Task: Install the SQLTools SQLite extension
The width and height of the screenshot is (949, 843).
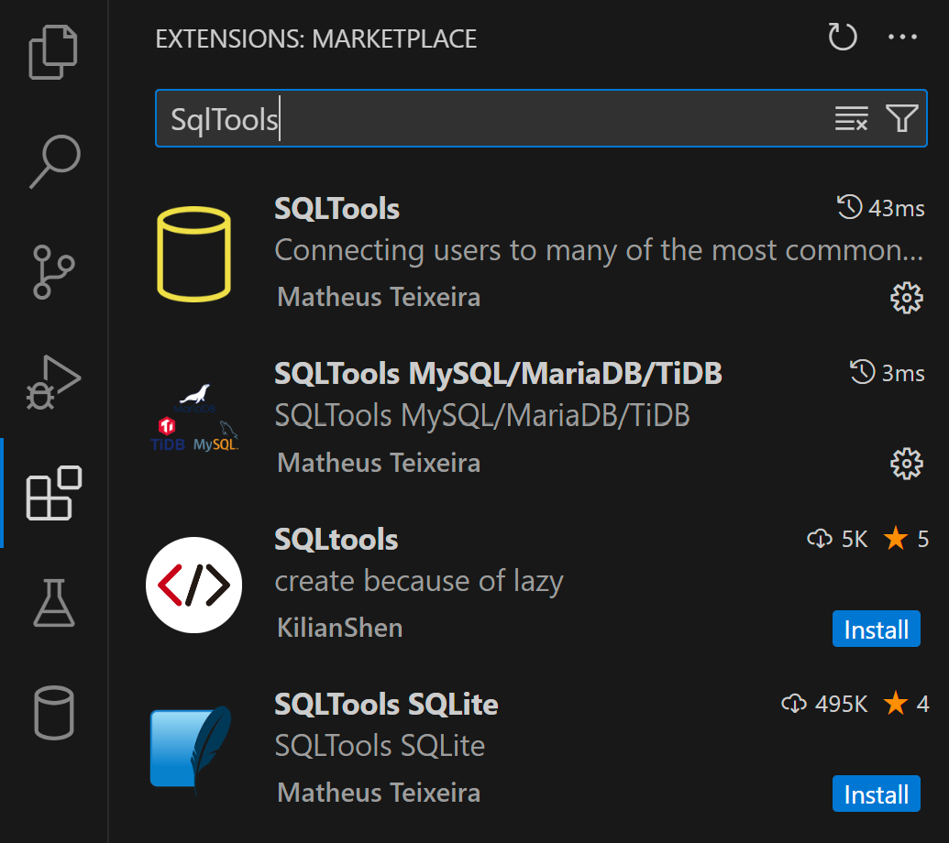Action: click(876, 794)
